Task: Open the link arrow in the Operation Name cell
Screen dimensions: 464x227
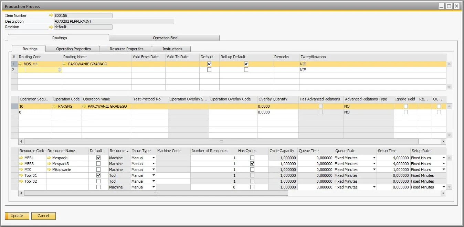Action: [x=85, y=107]
